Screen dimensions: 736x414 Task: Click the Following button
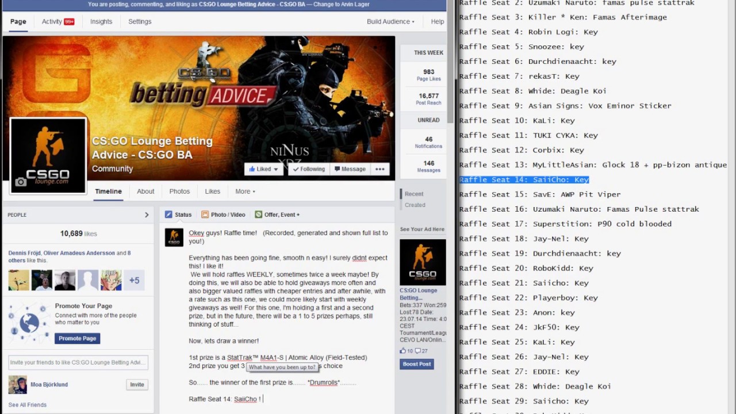(x=308, y=169)
